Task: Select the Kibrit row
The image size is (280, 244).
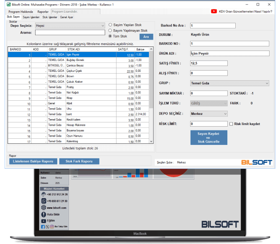Action: 79,103
